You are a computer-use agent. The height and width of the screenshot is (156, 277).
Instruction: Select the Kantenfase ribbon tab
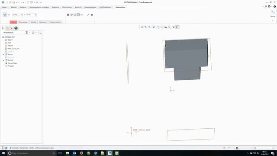coord(120,7)
